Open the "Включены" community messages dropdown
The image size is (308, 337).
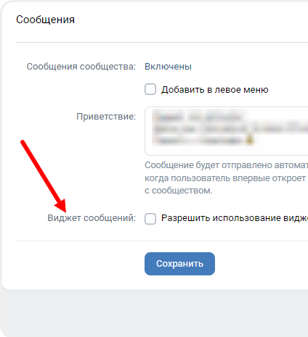pyautogui.click(x=168, y=67)
